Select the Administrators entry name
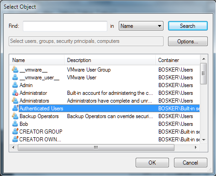 [34, 101]
